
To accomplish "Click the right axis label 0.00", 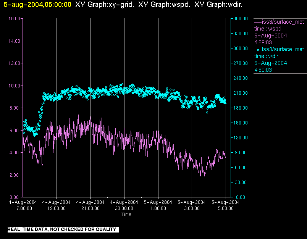I will pyautogui.click(x=241, y=197).
